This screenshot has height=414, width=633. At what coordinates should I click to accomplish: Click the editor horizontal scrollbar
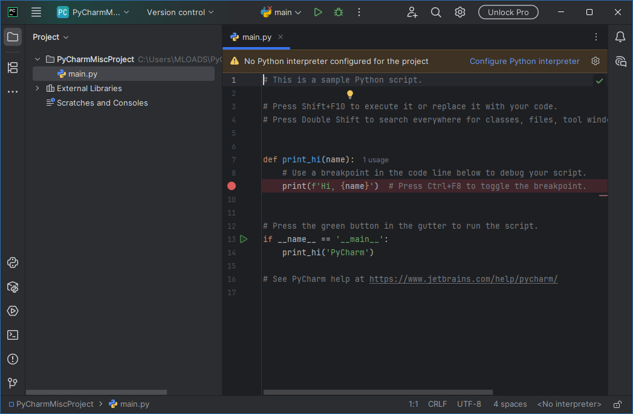click(x=378, y=392)
